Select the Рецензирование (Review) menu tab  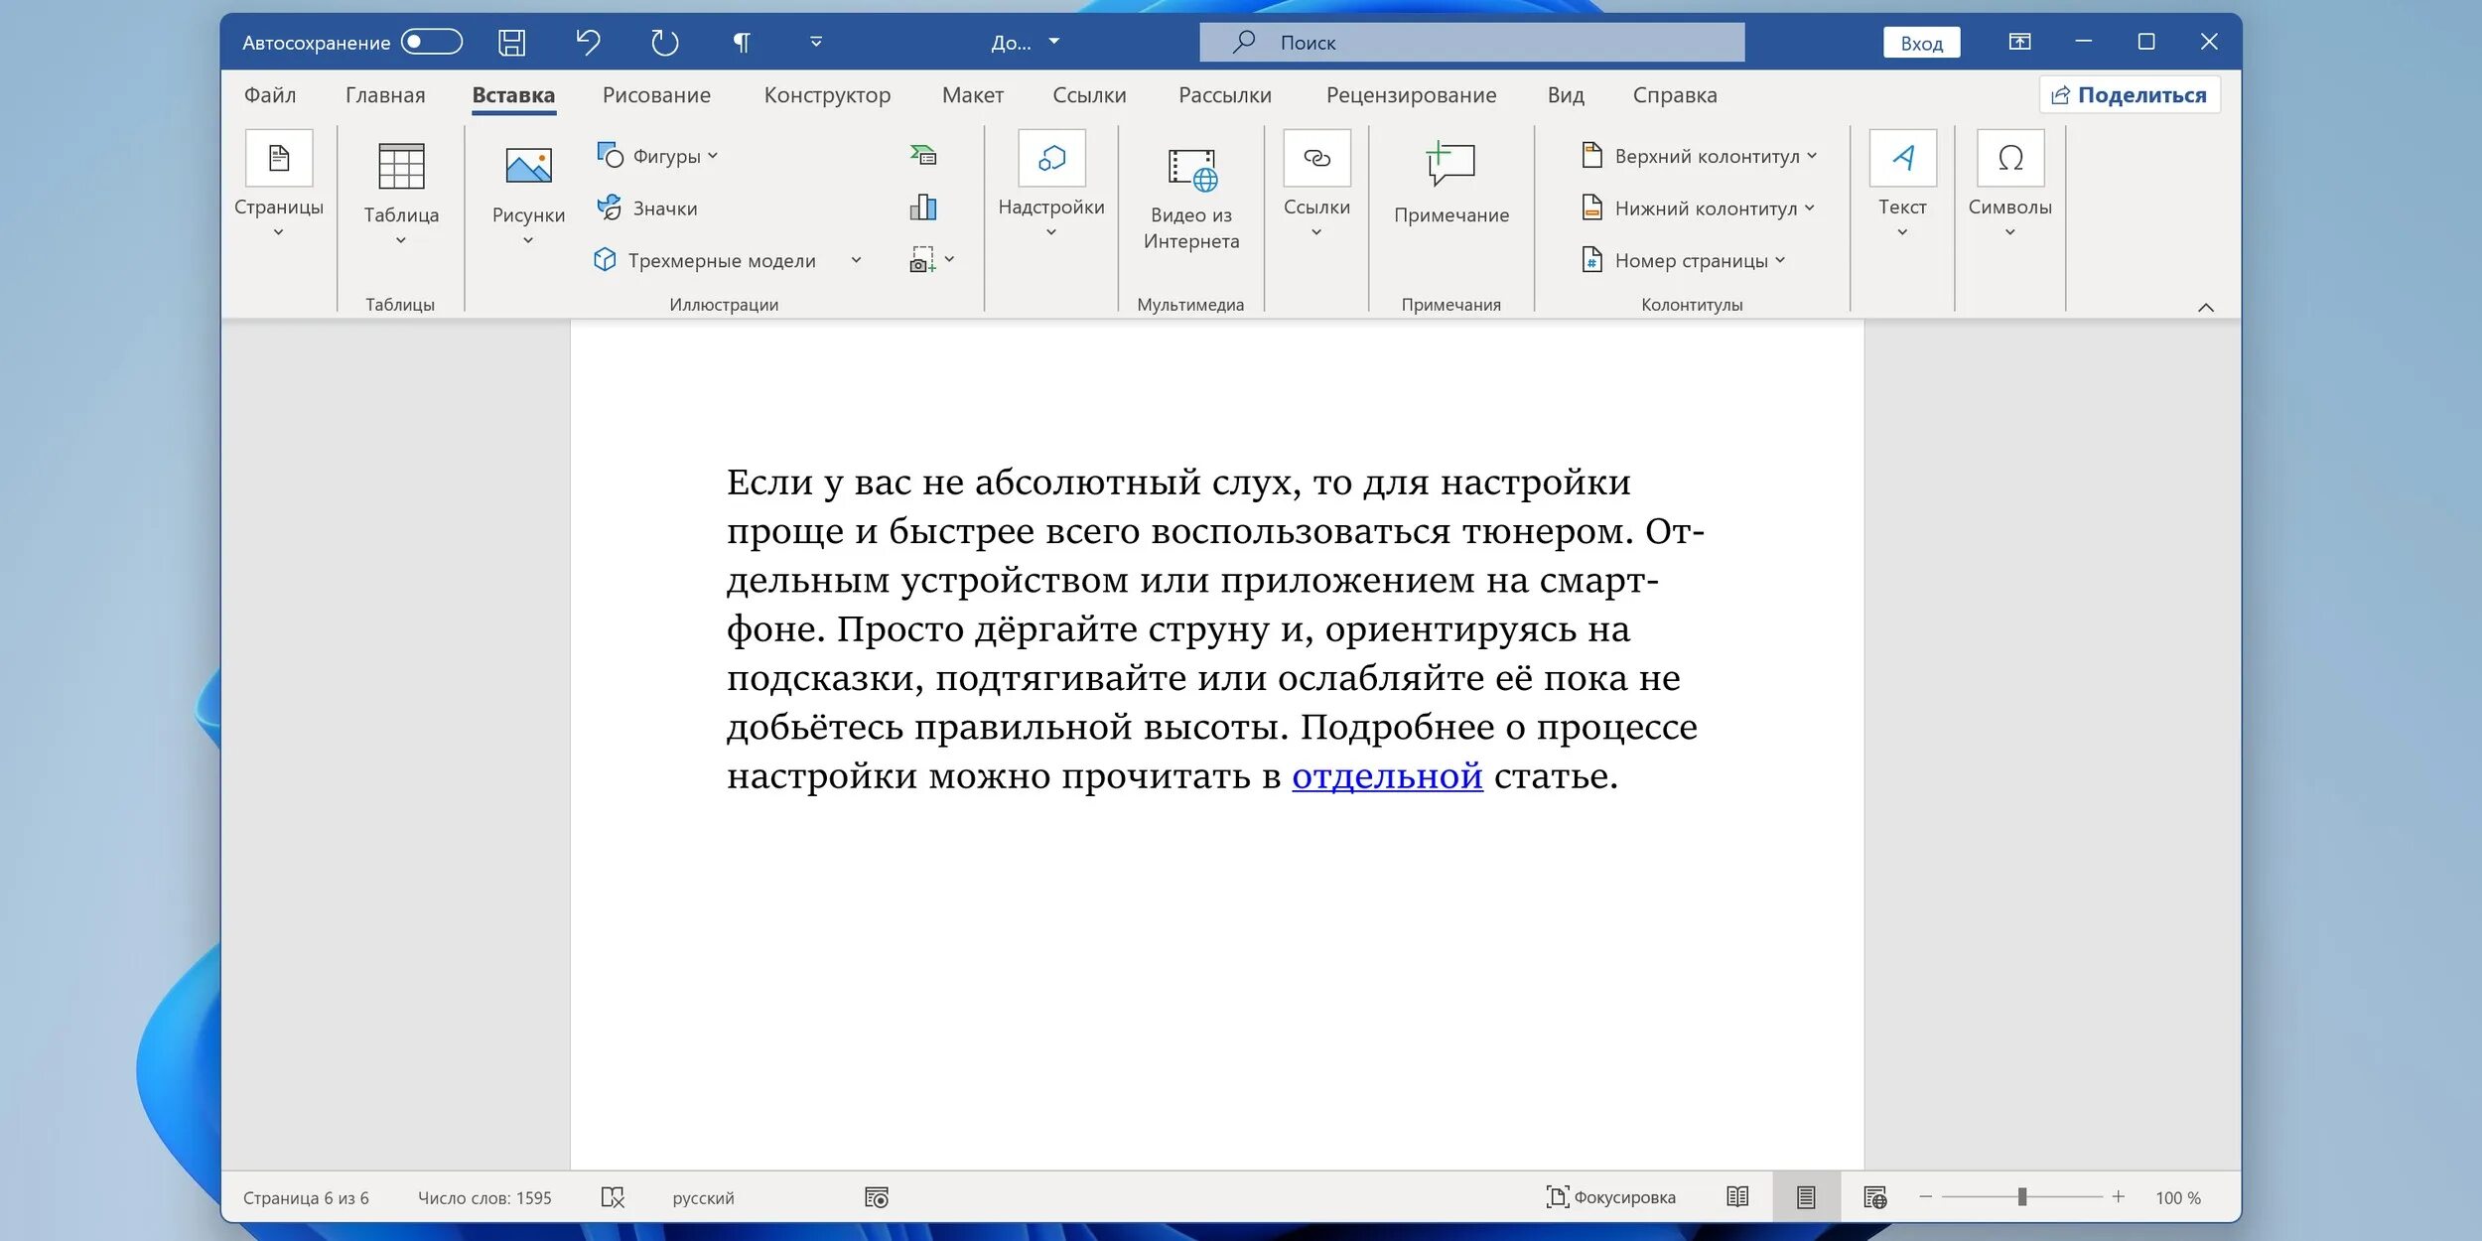click(1409, 93)
